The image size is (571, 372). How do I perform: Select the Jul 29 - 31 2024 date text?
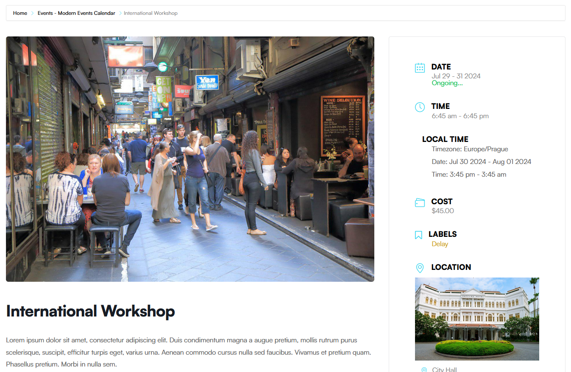456,76
